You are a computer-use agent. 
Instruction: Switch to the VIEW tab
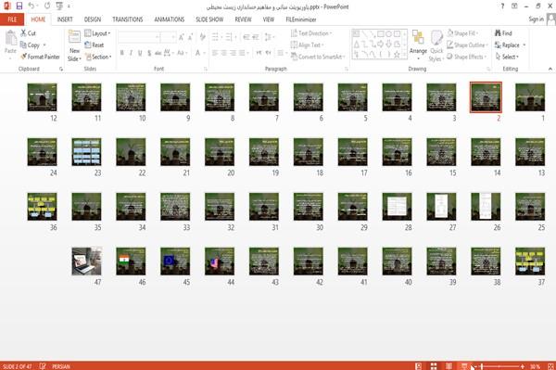pyautogui.click(x=269, y=19)
